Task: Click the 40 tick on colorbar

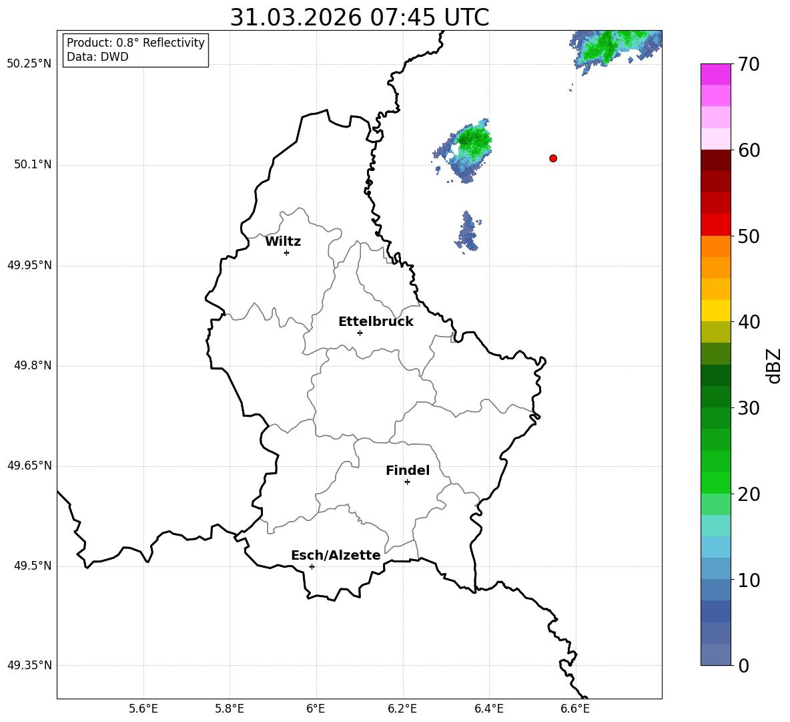Action: (x=749, y=322)
